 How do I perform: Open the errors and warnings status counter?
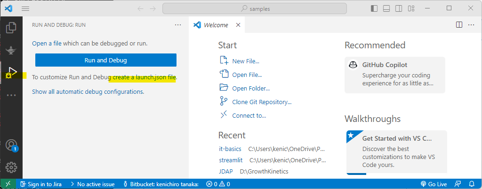(218, 184)
